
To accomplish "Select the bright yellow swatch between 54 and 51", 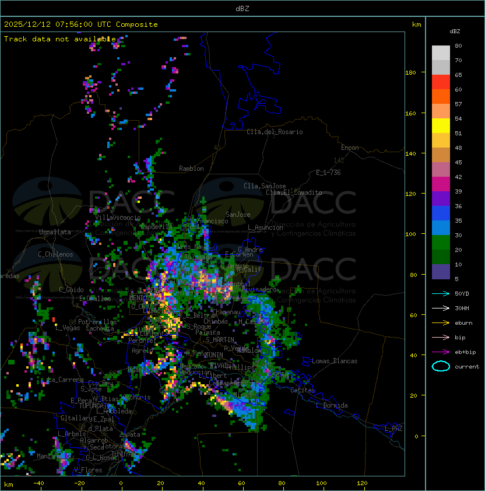I will (441, 126).
